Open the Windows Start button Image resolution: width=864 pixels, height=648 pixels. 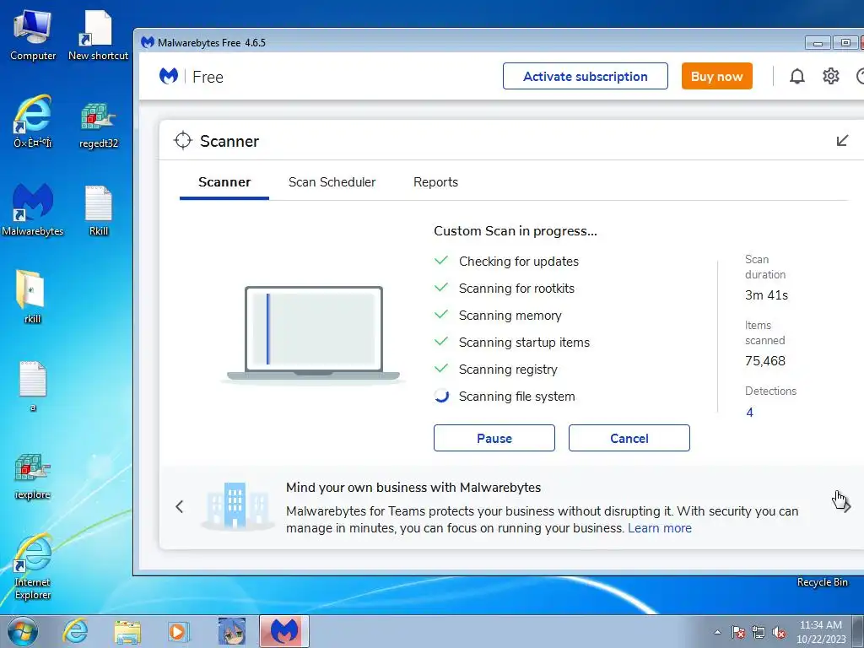[23, 631]
